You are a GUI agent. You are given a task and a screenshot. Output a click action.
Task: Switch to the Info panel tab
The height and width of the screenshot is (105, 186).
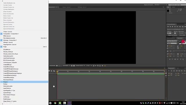click(x=168, y=7)
